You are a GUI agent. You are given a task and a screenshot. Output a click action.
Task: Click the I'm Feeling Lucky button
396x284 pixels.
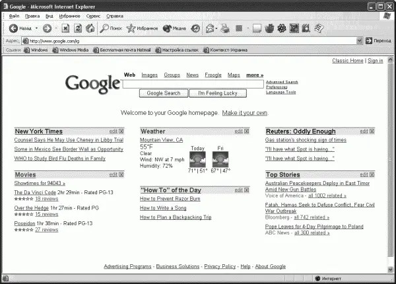218,93
